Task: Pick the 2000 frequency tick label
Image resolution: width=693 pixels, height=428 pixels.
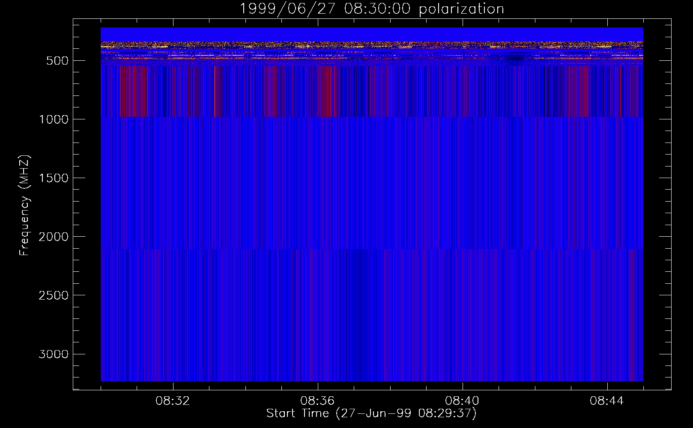Action: pyautogui.click(x=54, y=237)
